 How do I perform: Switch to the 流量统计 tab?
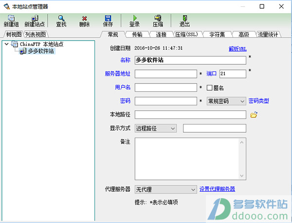pos(268,35)
